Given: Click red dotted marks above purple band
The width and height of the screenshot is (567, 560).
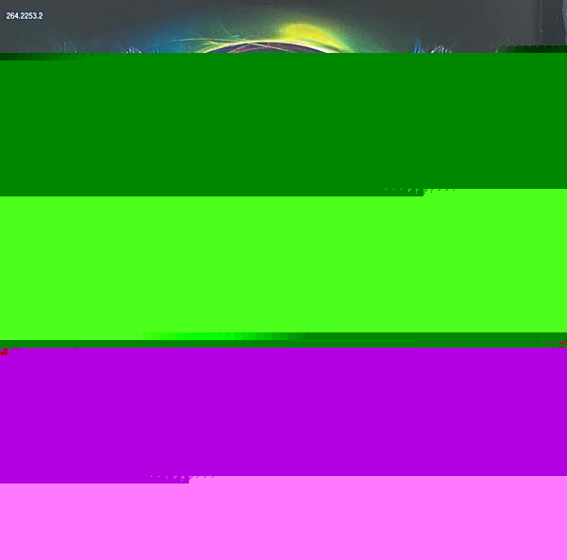Looking at the screenshot, I should [x=487, y=341].
